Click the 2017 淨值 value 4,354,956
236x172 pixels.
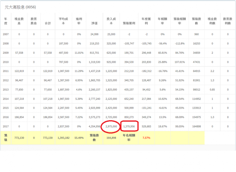point(94,127)
